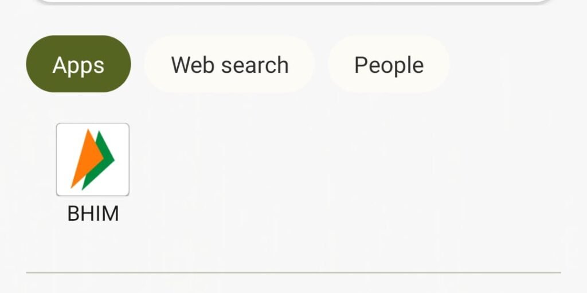Toggle the active green Apps pill
This screenshot has width=587, height=293.
point(78,64)
